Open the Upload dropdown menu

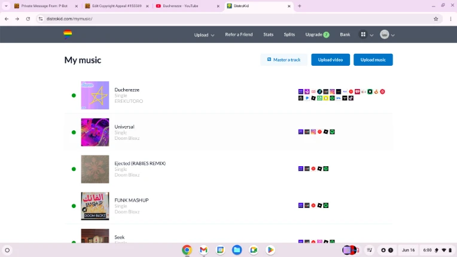tap(204, 35)
